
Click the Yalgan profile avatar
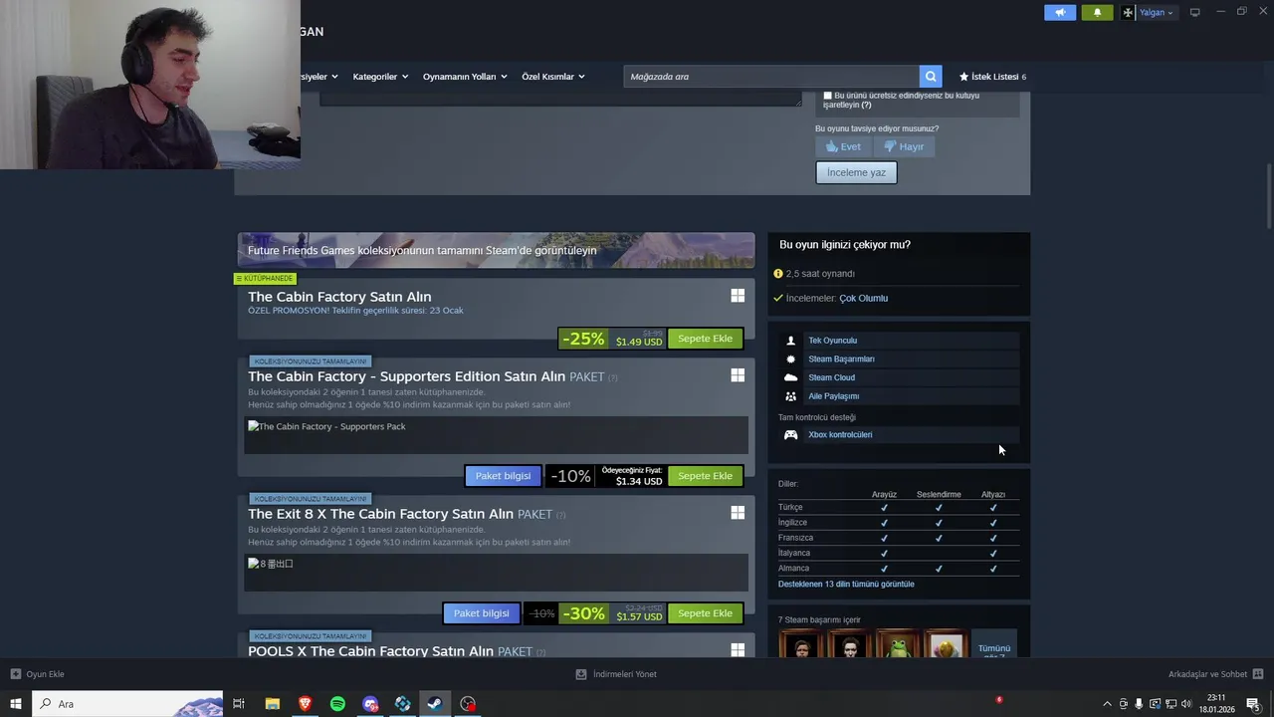pyautogui.click(x=1128, y=12)
